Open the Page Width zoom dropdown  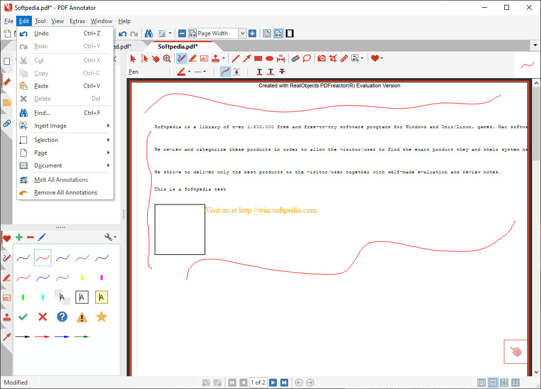242,33
